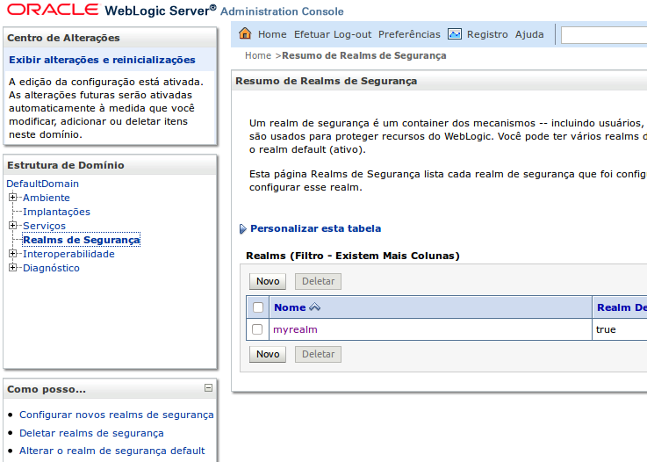Click Exibir alterações e reinicializações link

click(102, 60)
